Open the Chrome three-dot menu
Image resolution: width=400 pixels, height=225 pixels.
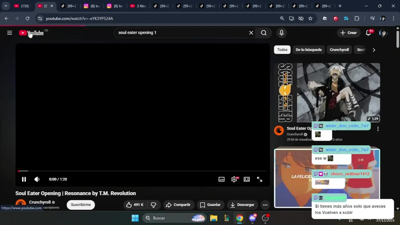[x=393, y=18]
